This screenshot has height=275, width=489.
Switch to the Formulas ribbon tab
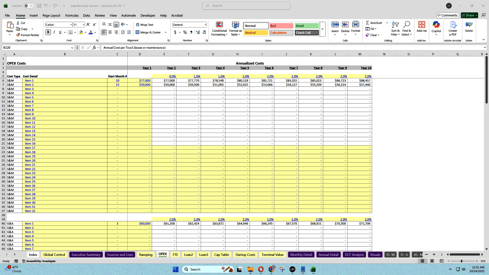point(72,16)
